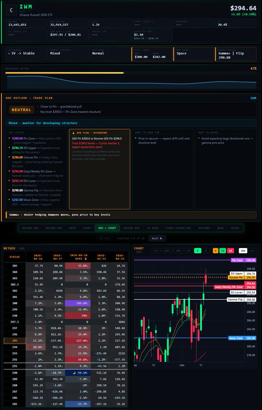Image resolution: width=262 pixels, height=410 pixels.
Task: Click the 302.5 strike row label
Action: tap(15, 284)
